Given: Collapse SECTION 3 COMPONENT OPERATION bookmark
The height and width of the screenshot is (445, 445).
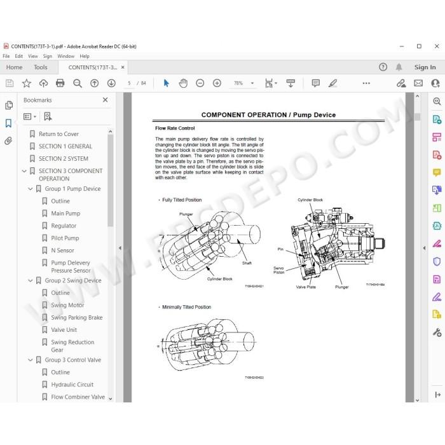Looking at the screenshot, I should [x=24, y=171].
